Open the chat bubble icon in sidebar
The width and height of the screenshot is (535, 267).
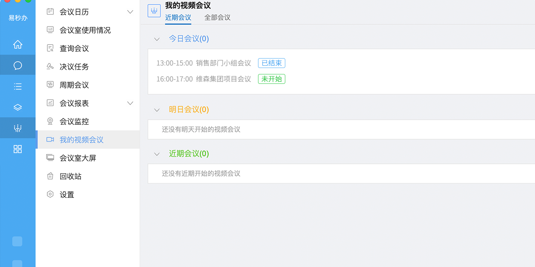click(18, 66)
